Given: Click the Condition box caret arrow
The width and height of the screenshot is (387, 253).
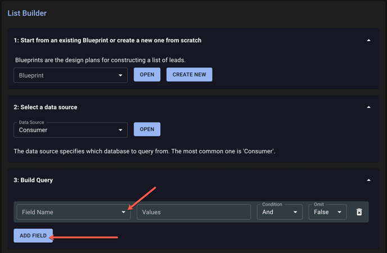Looking at the screenshot, I should coord(295,212).
